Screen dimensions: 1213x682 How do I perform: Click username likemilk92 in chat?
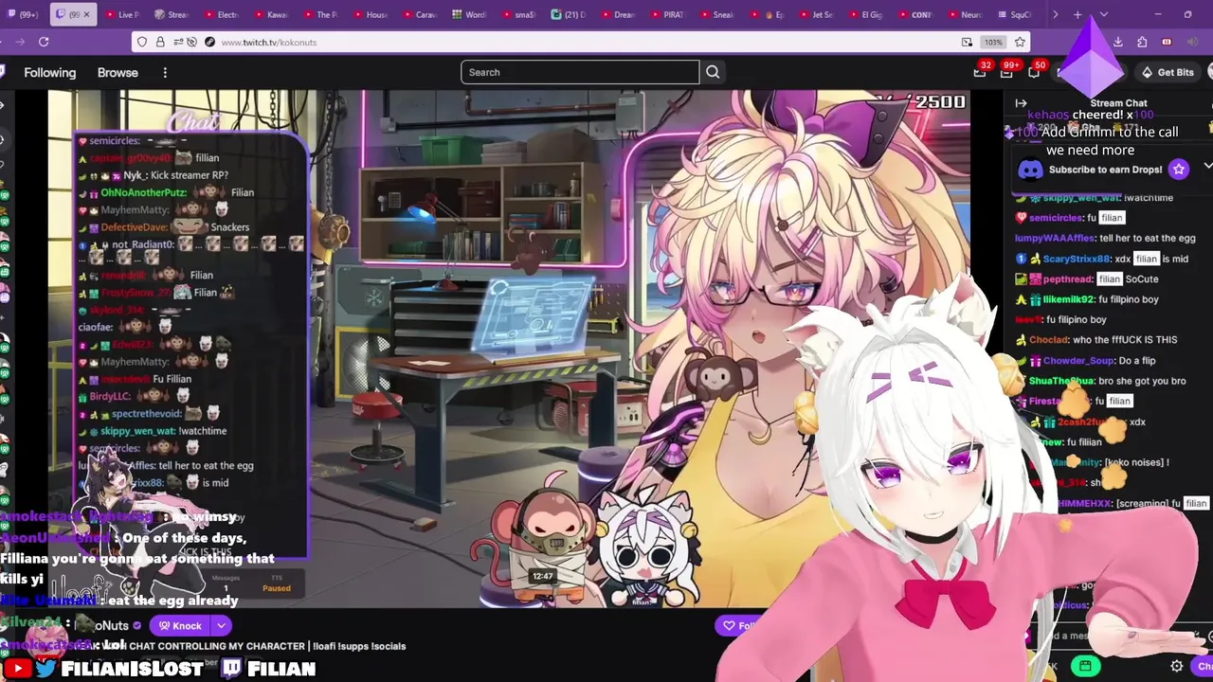[x=1068, y=299]
